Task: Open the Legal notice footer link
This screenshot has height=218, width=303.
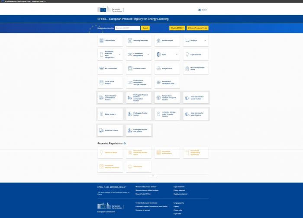Action: [x=177, y=214]
